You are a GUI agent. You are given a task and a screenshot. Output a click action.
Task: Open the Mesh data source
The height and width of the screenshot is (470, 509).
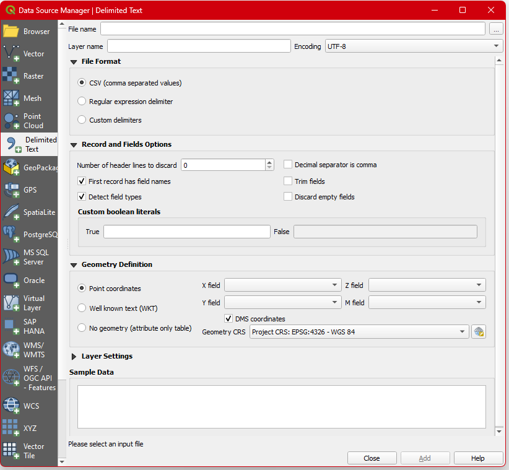[28, 98]
